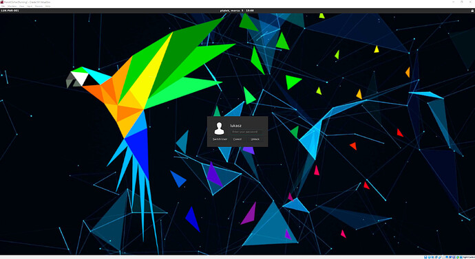Click the lukasz user avatar picture
Viewport: 475px width, 259px height.
click(x=219, y=128)
